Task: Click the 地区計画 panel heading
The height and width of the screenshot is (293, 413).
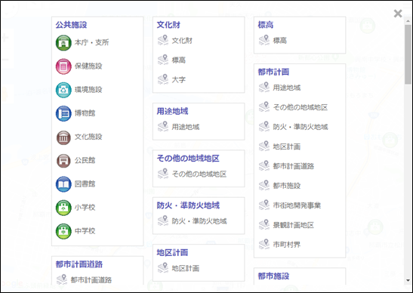Action: pyautogui.click(x=172, y=253)
